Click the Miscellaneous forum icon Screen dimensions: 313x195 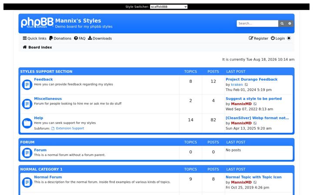click(27, 104)
